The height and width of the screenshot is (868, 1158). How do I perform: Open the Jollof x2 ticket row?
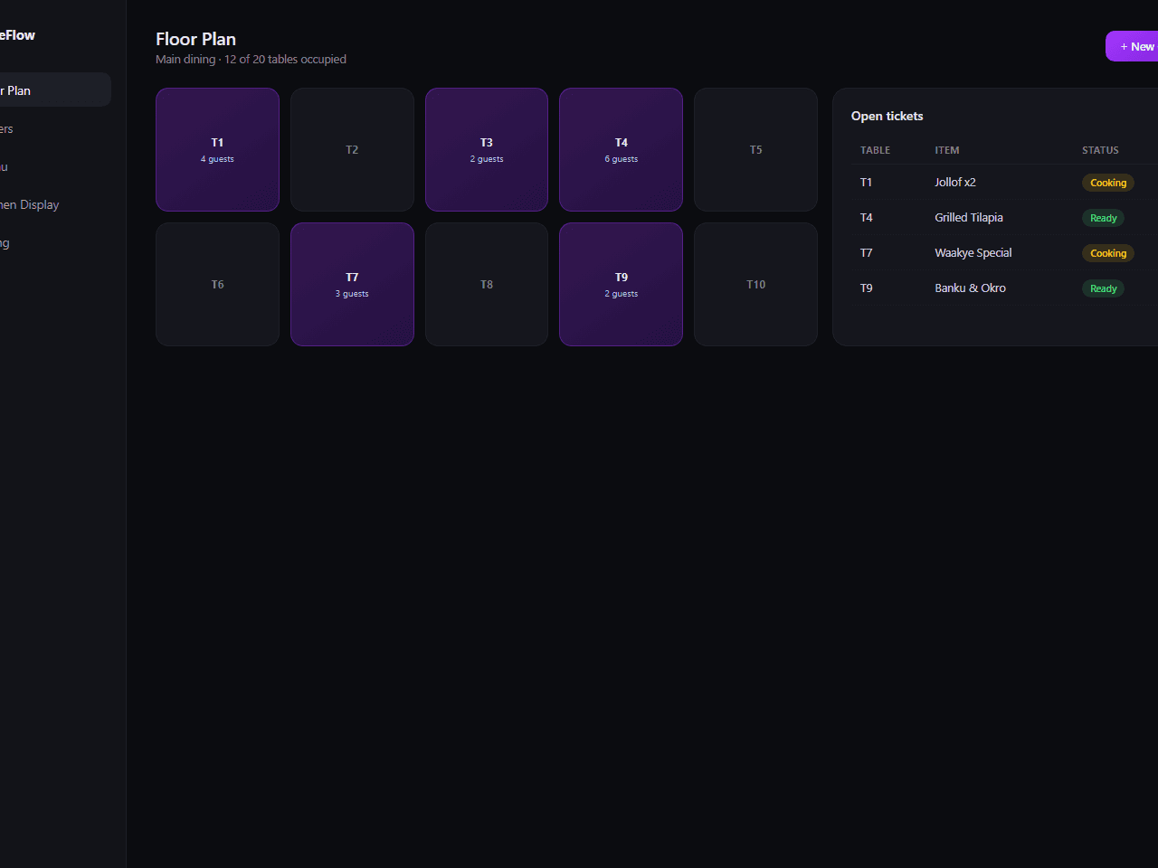tap(1004, 183)
